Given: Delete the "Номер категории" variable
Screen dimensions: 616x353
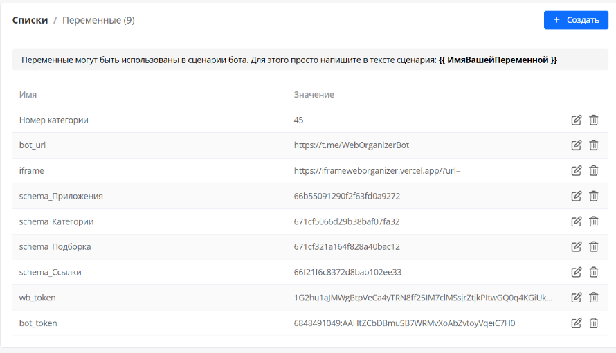Looking at the screenshot, I should click(x=593, y=120).
